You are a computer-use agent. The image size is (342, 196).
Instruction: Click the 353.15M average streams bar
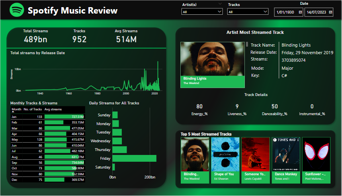pyautogui.click(x=54, y=122)
